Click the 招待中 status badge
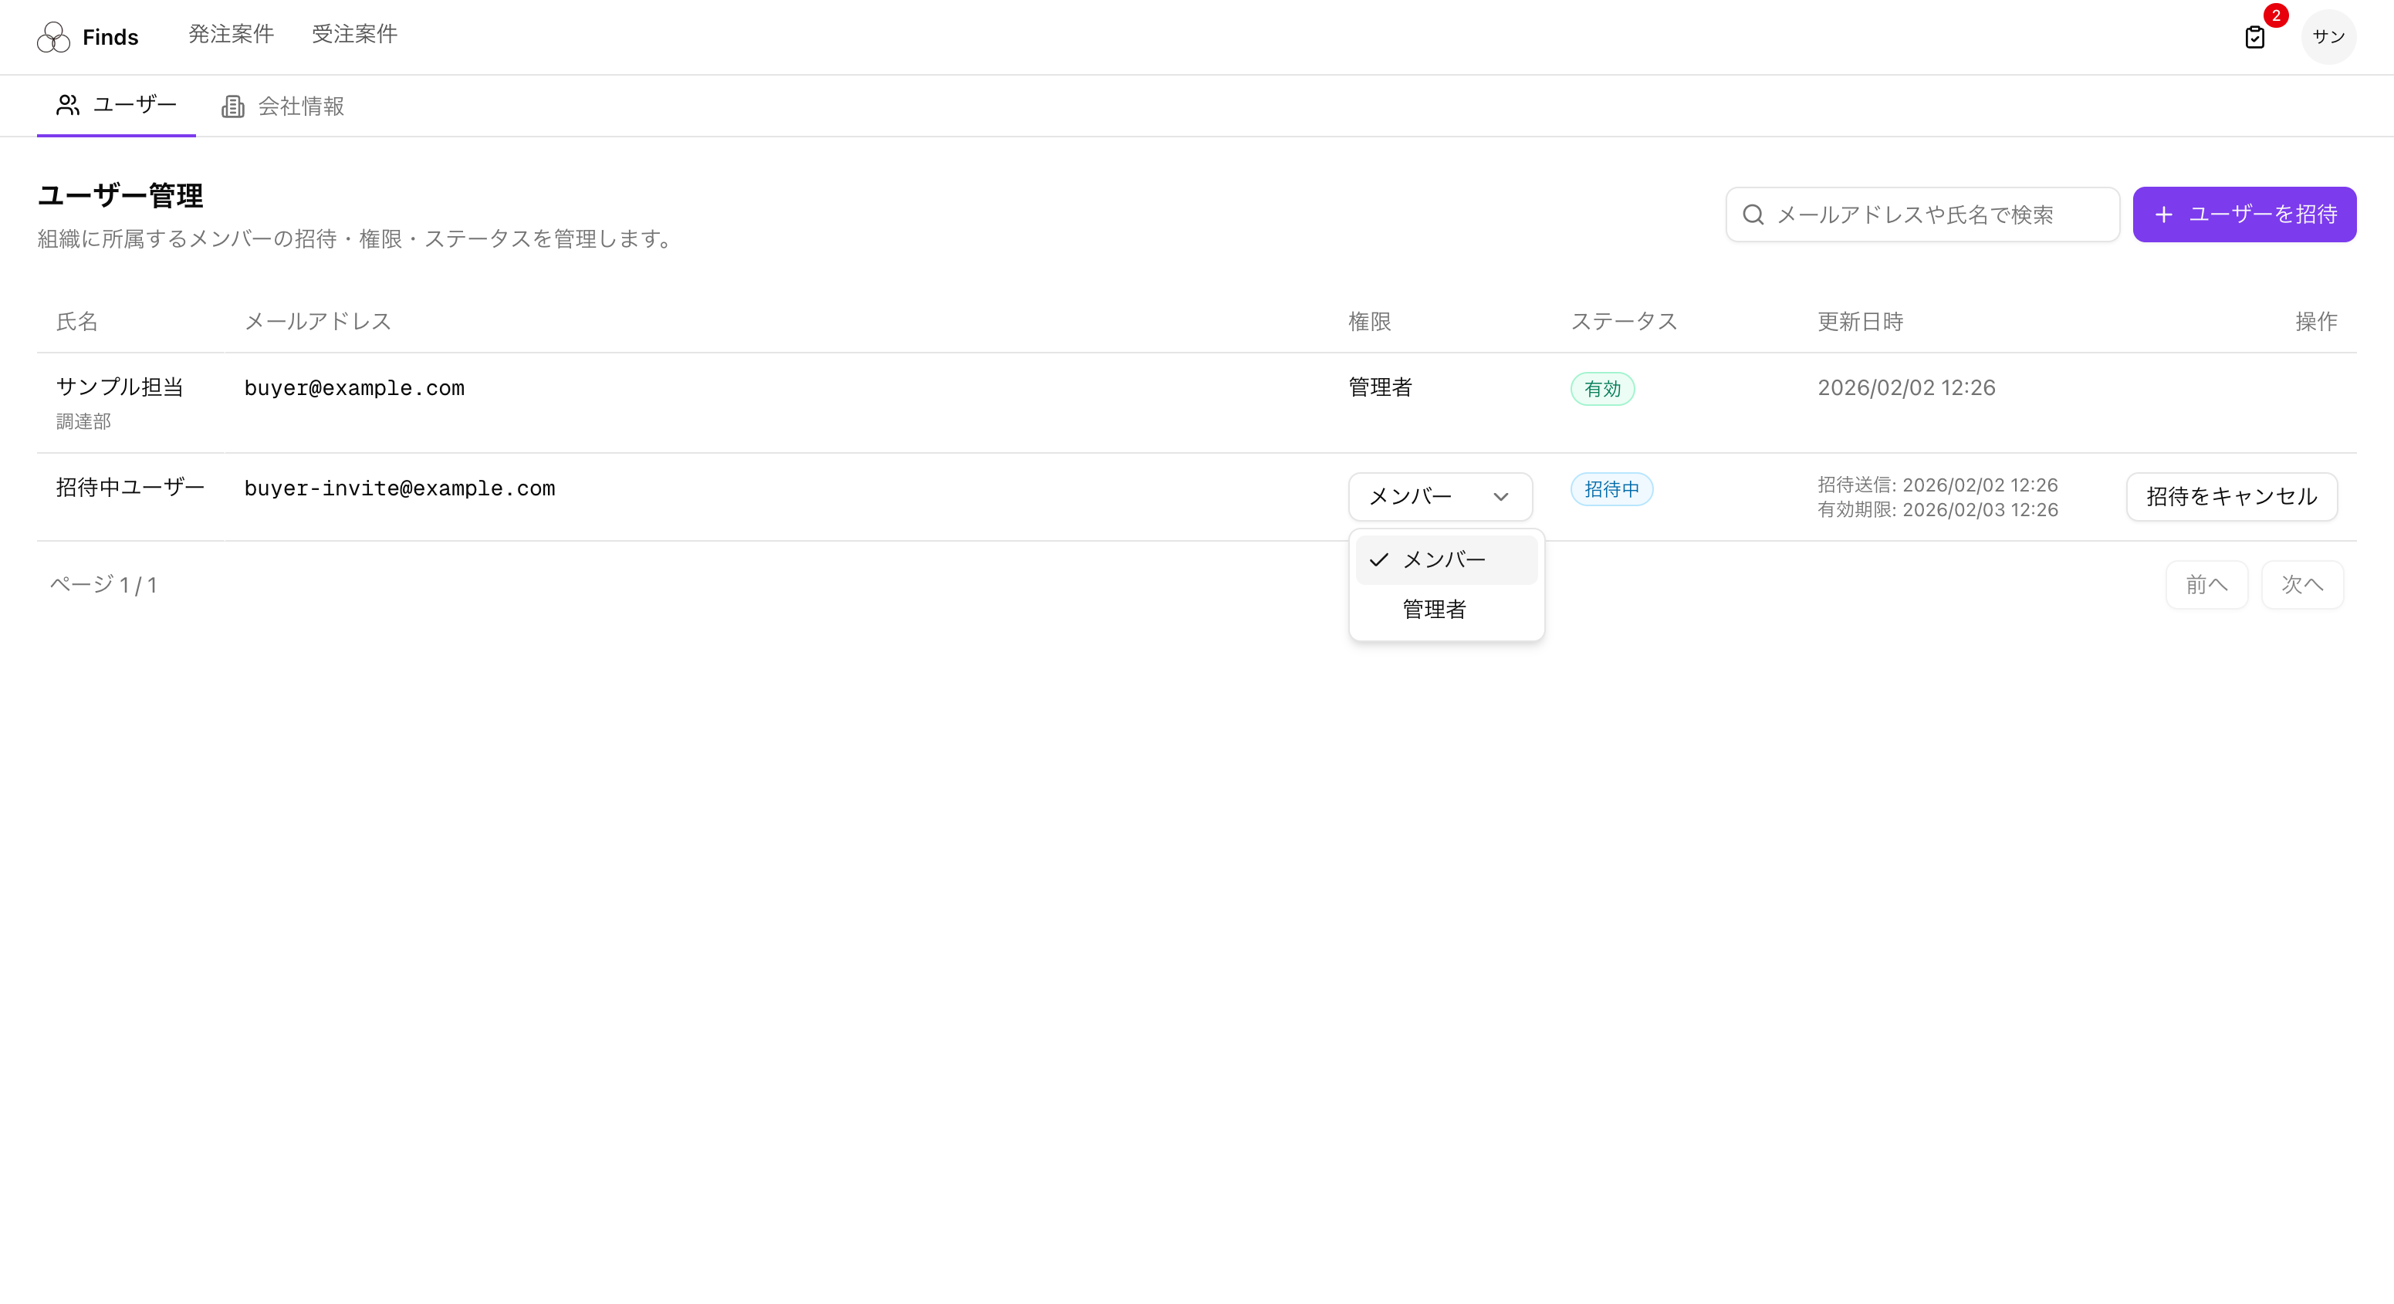 coord(1611,489)
